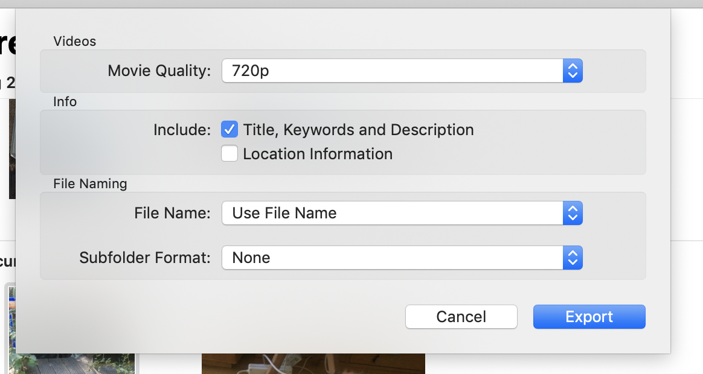
Task: Select the photo thumbnail below the dialog center
Action: point(313,364)
